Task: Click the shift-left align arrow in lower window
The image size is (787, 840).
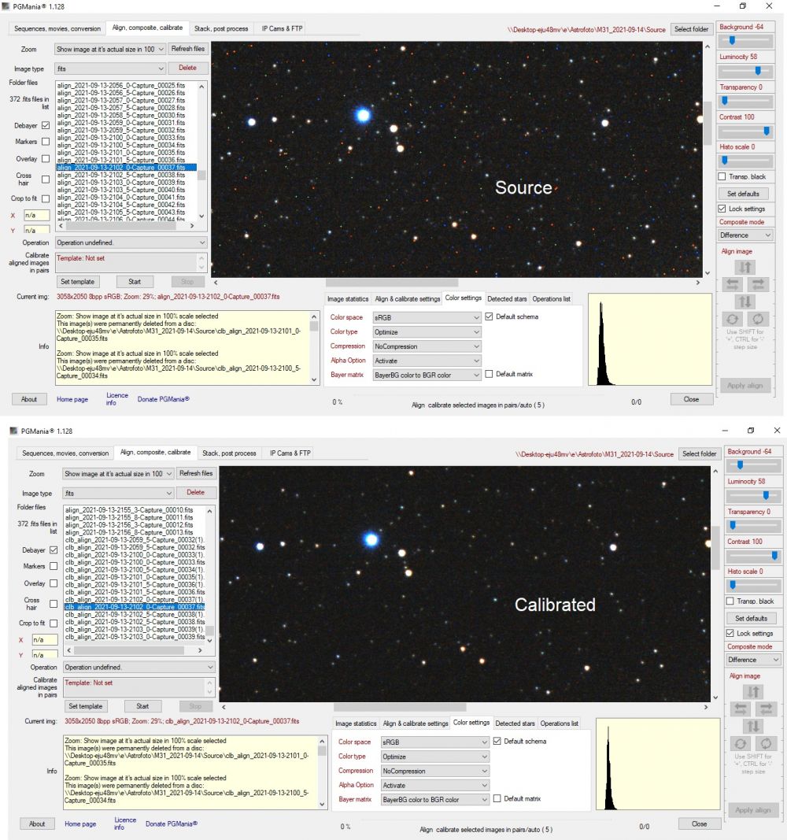Action: coord(742,709)
